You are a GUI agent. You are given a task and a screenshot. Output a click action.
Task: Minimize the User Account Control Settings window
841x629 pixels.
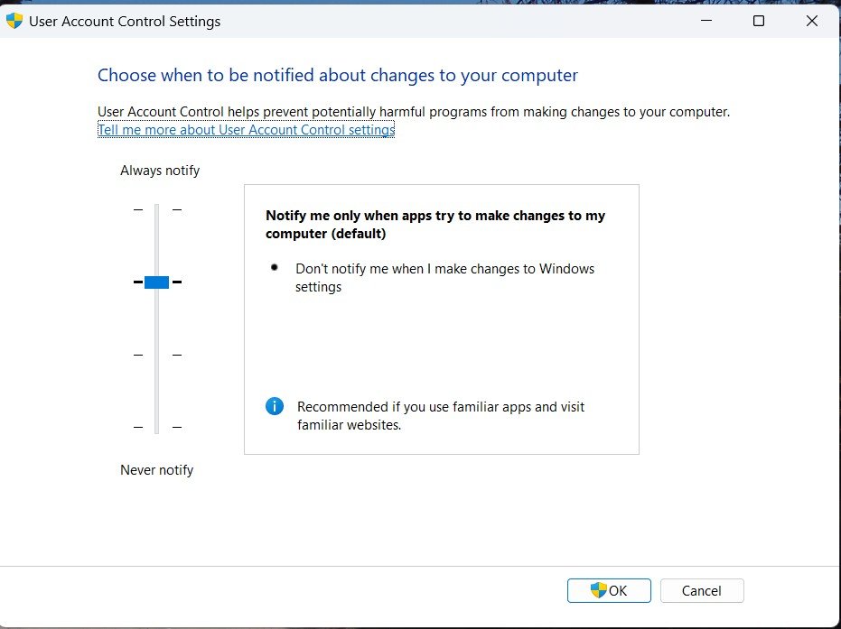coord(706,21)
